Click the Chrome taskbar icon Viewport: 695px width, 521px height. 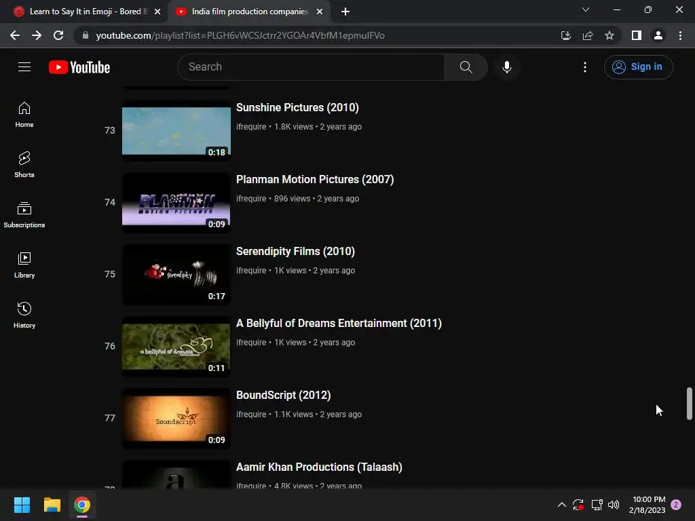point(82,505)
